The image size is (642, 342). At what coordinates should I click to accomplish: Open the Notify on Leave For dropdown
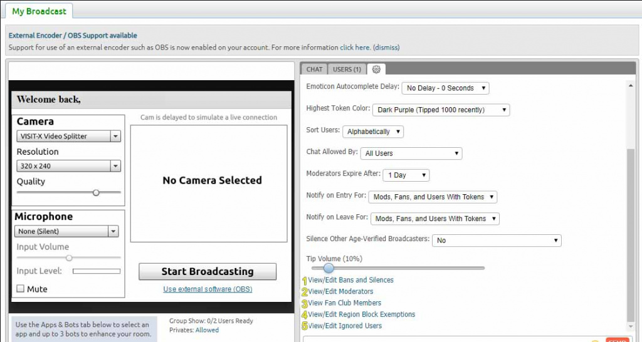(435, 219)
